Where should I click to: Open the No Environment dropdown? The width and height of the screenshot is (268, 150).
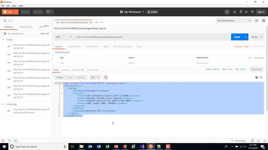click(x=234, y=20)
